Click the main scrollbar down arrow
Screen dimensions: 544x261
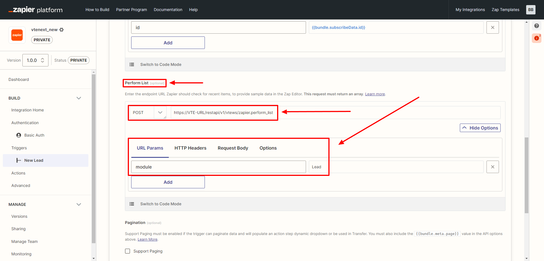click(526, 258)
